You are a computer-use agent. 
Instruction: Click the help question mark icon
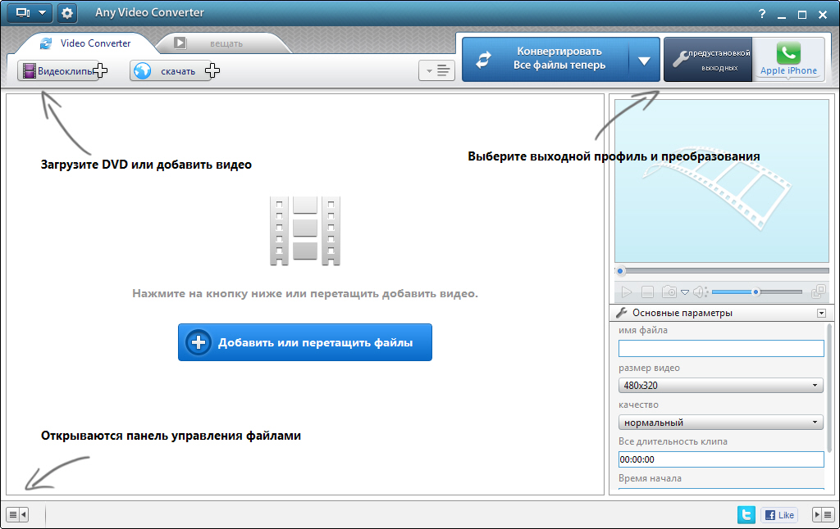[x=762, y=14]
